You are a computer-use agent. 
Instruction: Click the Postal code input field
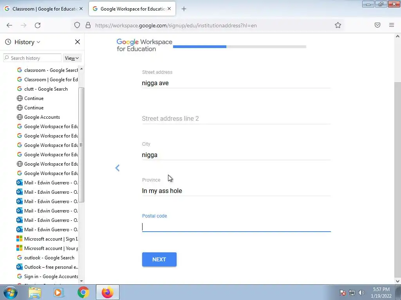[236, 227]
